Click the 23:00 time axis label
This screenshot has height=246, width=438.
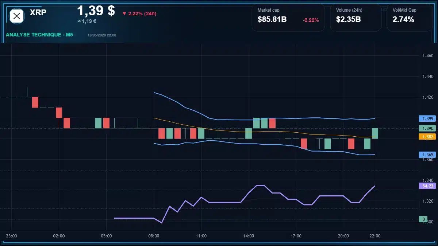point(12,236)
